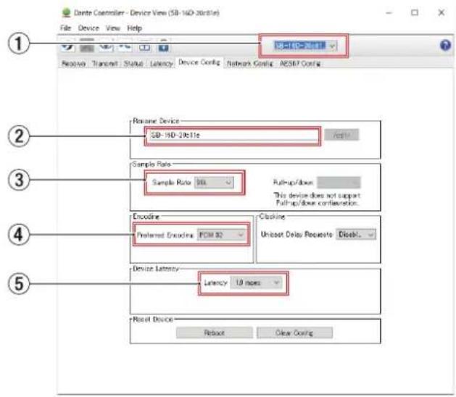The image size is (456, 397).
Task: Open the device selector dropdown in toolbar
Action: click(305, 46)
